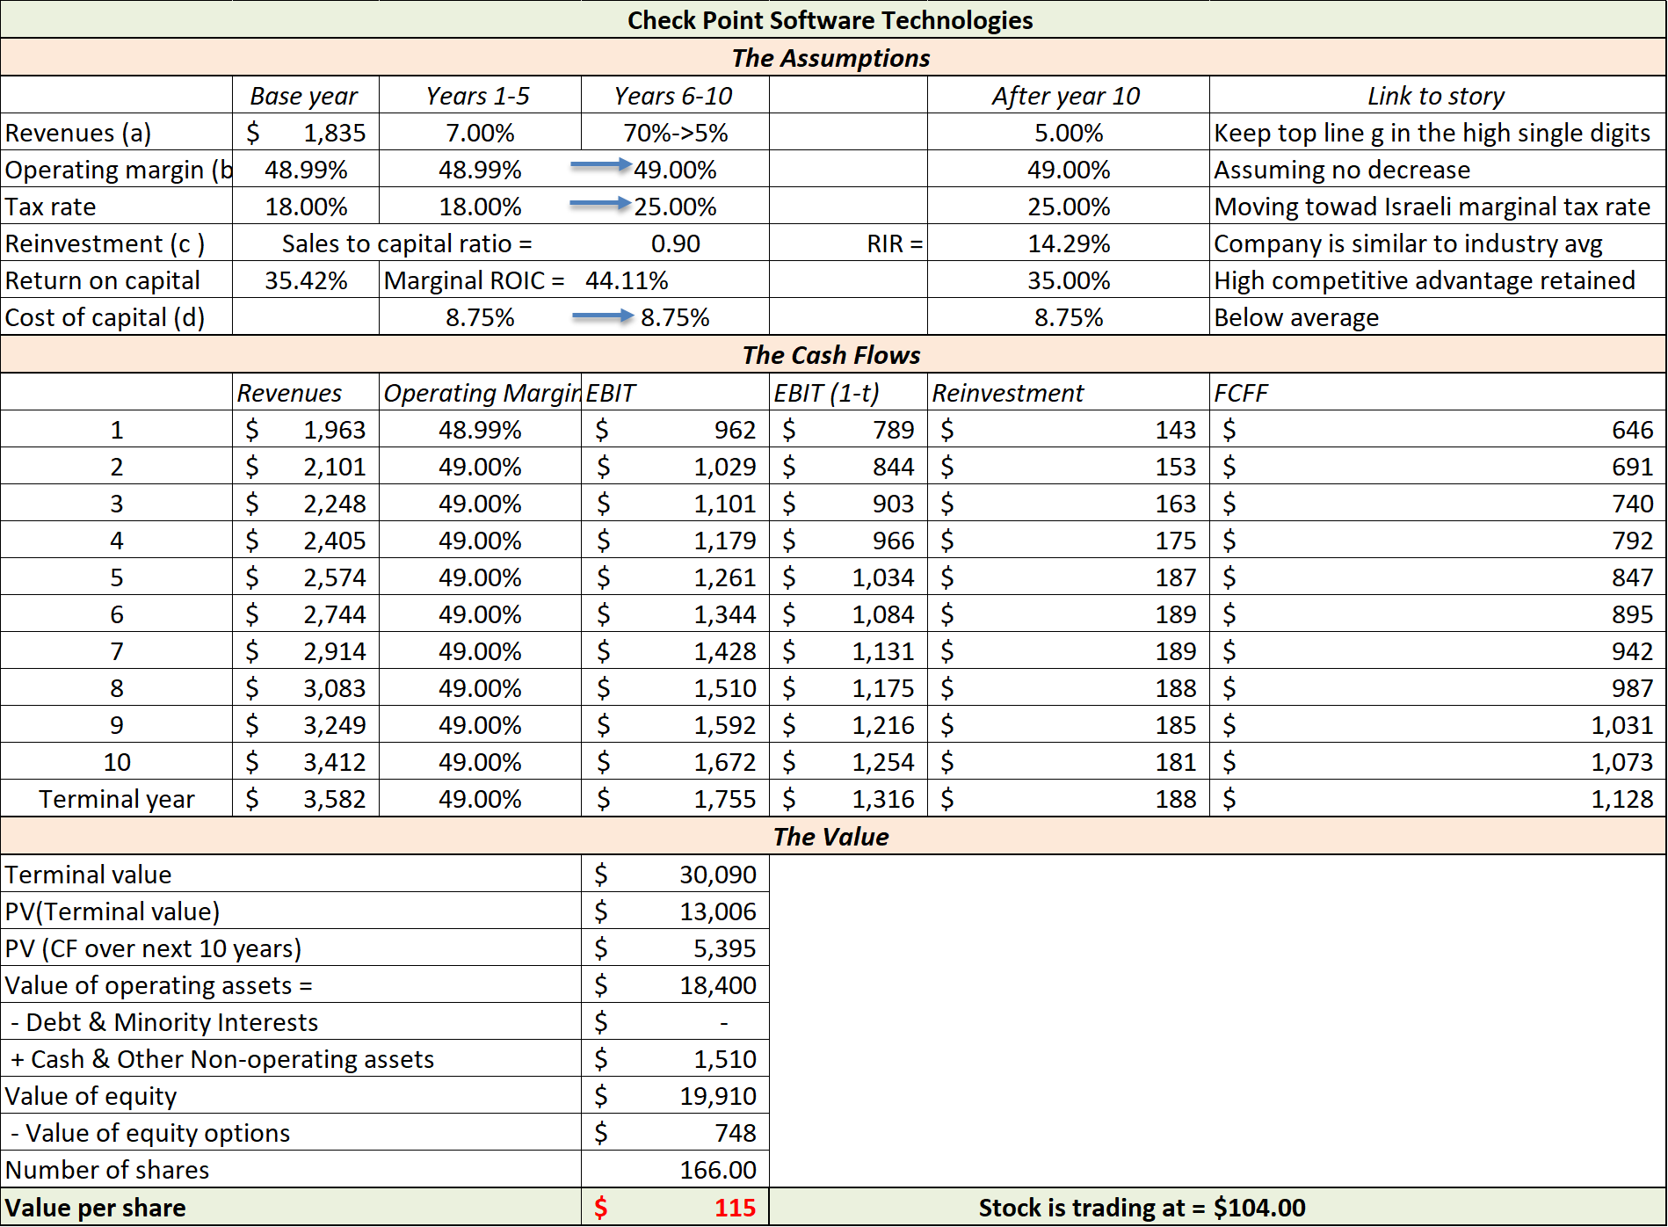Viewport: 1668px width, 1227px height.
Task: Click PV of cash flows value 5,395
Action: click(725, 948)
